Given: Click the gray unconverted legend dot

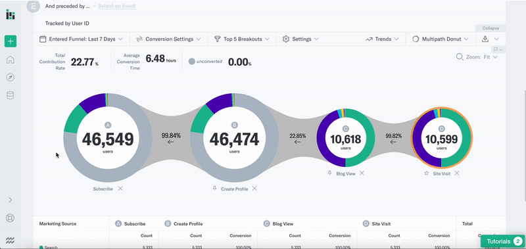Looking at the screenshot, I should pyautogui.click(x=191, y=62).
